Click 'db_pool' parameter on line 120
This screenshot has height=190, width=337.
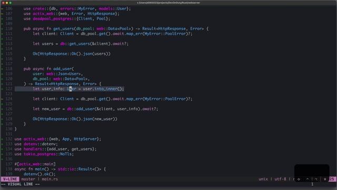[41, 79]
